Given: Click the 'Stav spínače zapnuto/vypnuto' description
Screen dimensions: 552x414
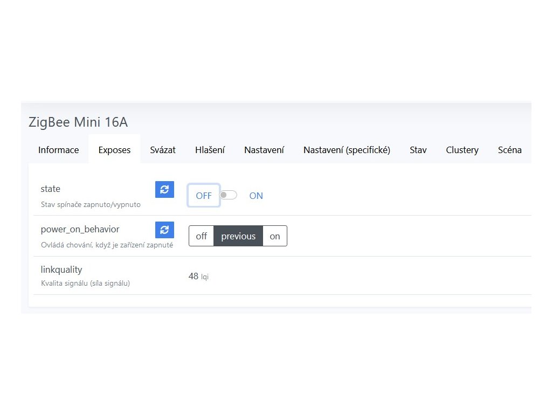Looking at the screenshot, I should pos(91,204).
